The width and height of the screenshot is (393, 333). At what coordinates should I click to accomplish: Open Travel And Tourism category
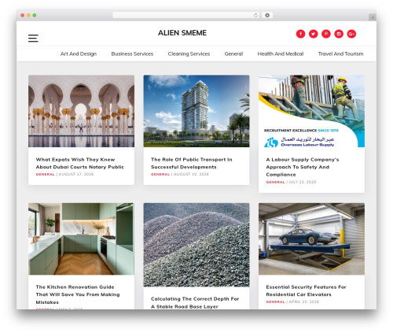coord(340,54)
